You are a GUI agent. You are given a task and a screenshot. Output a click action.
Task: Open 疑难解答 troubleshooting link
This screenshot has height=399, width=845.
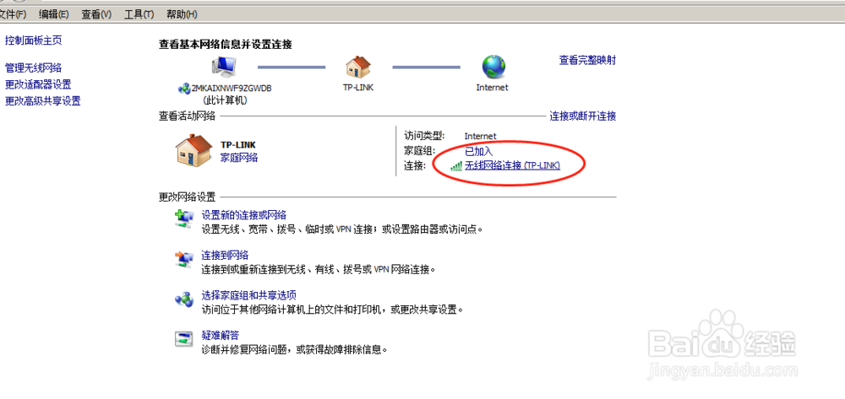tap(220, 336)
